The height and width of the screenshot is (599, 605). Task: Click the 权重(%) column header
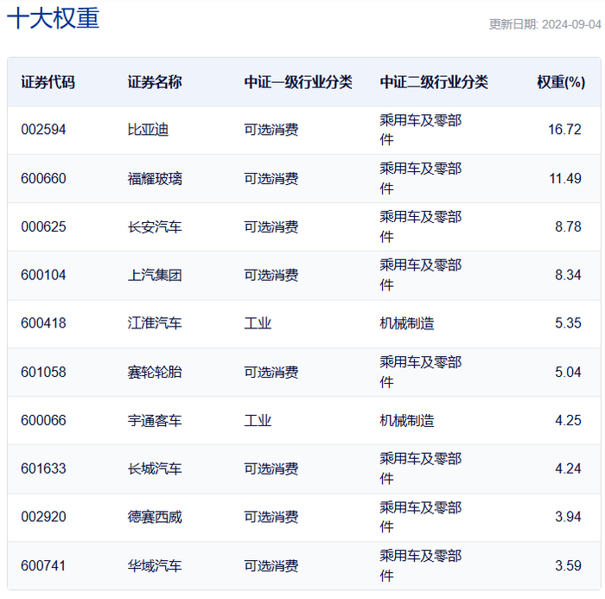coord(561,82)
